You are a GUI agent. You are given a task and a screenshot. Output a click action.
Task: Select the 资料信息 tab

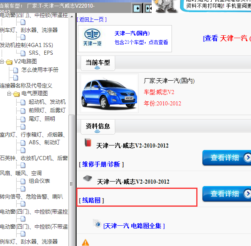(x=98, y=127)
